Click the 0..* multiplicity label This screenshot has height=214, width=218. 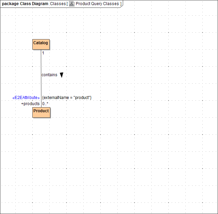click(x=45, y=103)
